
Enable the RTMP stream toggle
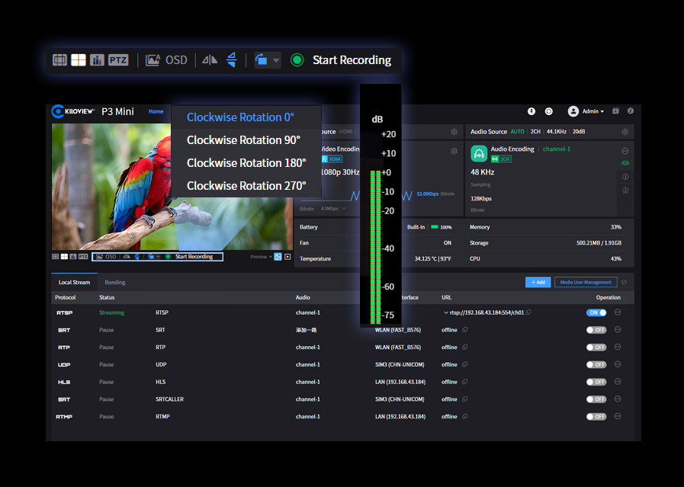[x=596, y=417]
